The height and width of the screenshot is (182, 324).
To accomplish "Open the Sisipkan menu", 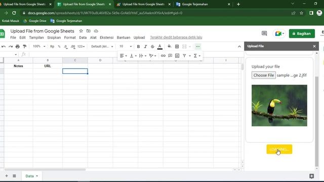I will coord(54,37).
